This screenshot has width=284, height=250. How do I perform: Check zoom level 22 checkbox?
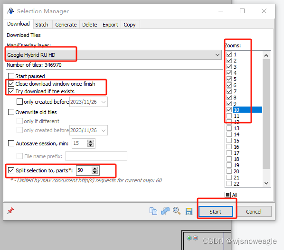point(229,184)
